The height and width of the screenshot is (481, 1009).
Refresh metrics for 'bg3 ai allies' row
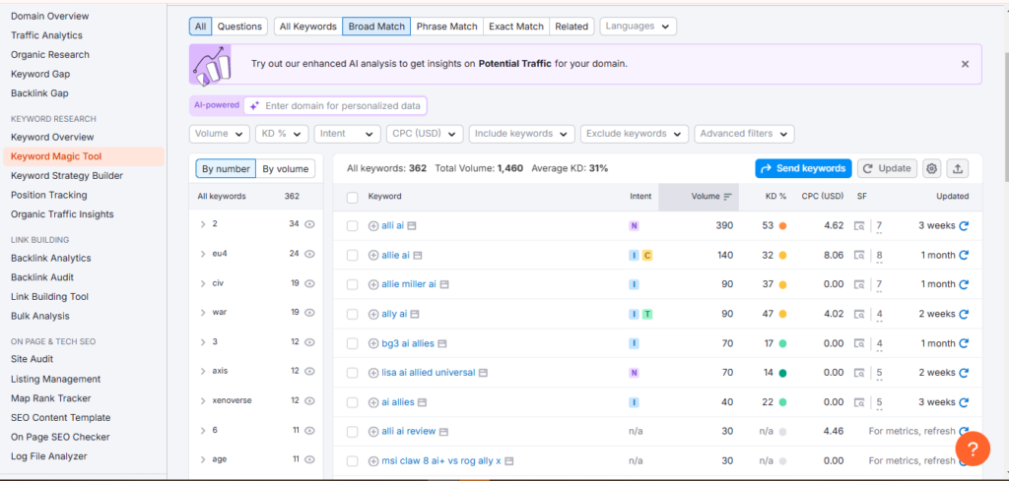964,343
